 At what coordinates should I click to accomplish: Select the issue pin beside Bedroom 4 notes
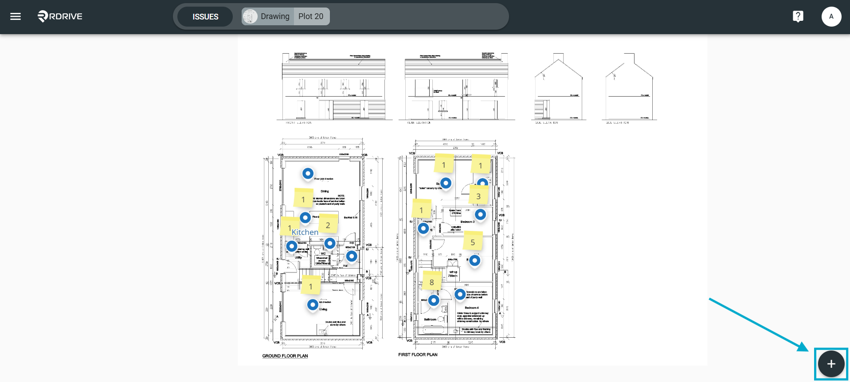pos(460,294)
